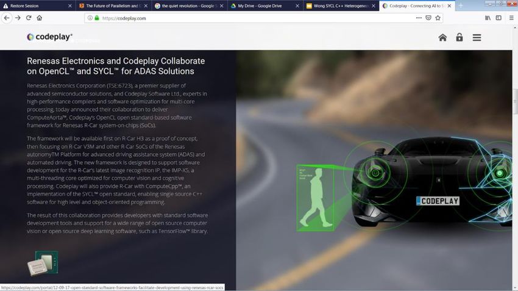Viewport: 518px width, 291px height.
Task: Click the Codeplay login lock icon
Action: pyautogui.click(x=459, y=37)
